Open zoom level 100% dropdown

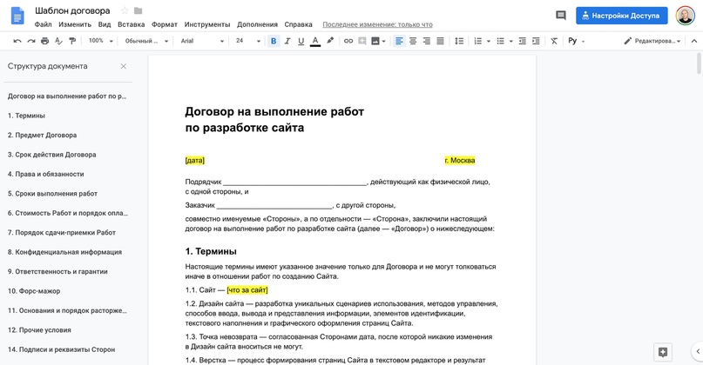click(99, 41)
